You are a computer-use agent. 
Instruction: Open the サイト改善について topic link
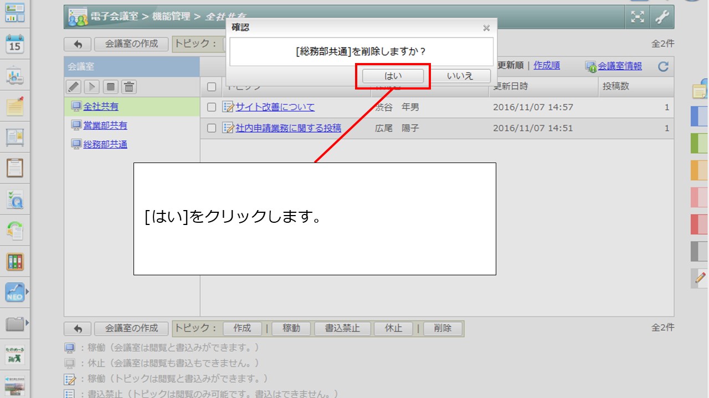[275, 107]
